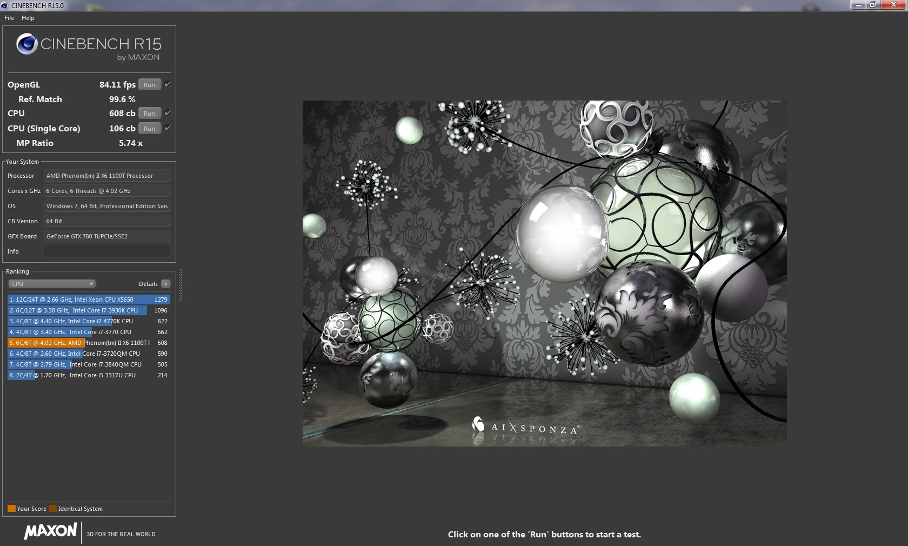Toggle the CPU (Single Core) checkmark
908x546 pixels.
pyautogui.click(x=168, y=128)
